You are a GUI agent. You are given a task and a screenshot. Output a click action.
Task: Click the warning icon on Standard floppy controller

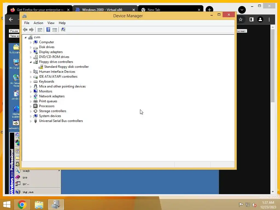[41, 67]
